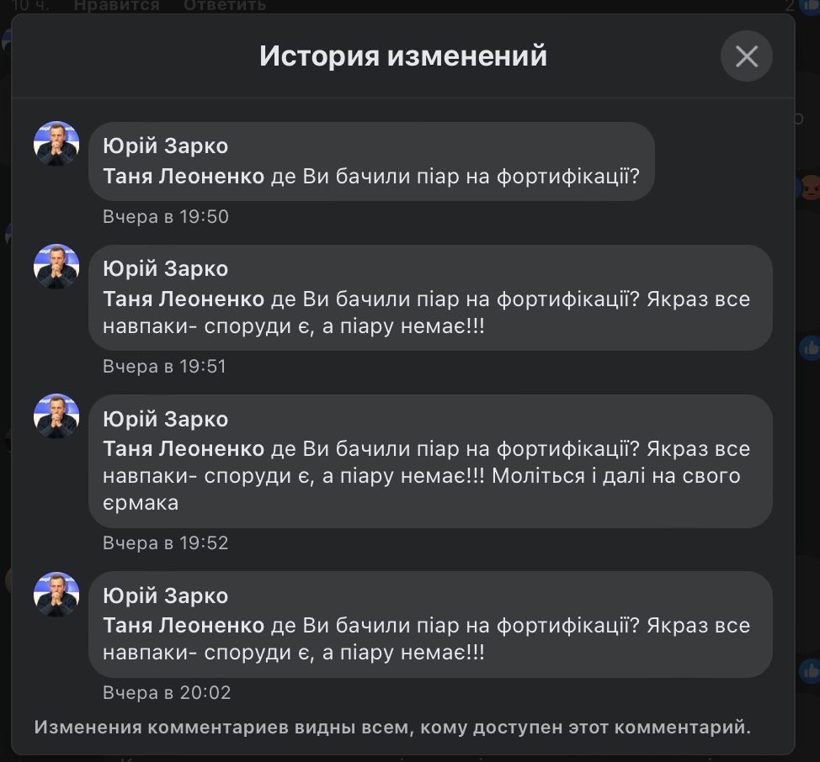
Task: Click timestamp Вчера в 20:02
Action: coord(167,692)
